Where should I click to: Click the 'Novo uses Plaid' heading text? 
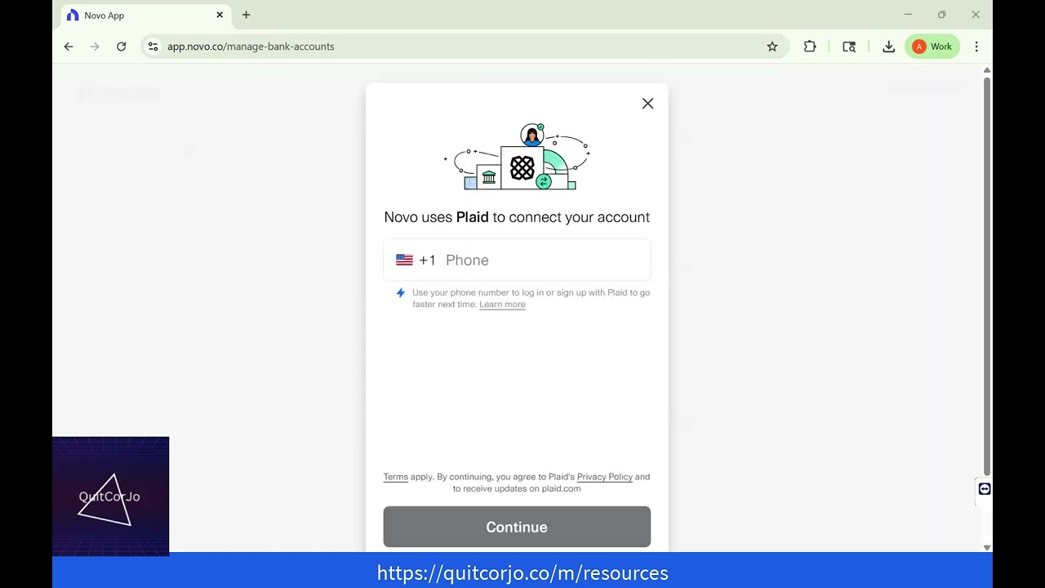(x=517, y=217)
